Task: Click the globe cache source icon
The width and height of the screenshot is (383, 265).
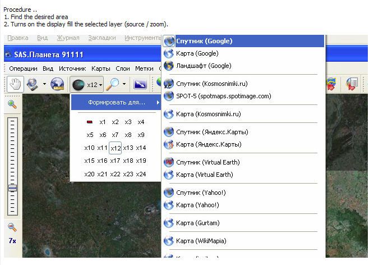Action: pos(57,84)
